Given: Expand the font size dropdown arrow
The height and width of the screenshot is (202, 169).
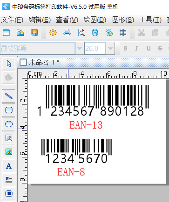Looking at the screenshot, I should point(110,48).
